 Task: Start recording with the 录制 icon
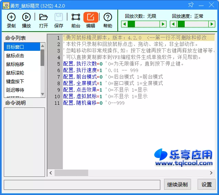11,17
